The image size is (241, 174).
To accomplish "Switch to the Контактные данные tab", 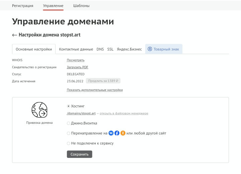I will (76, 49).
